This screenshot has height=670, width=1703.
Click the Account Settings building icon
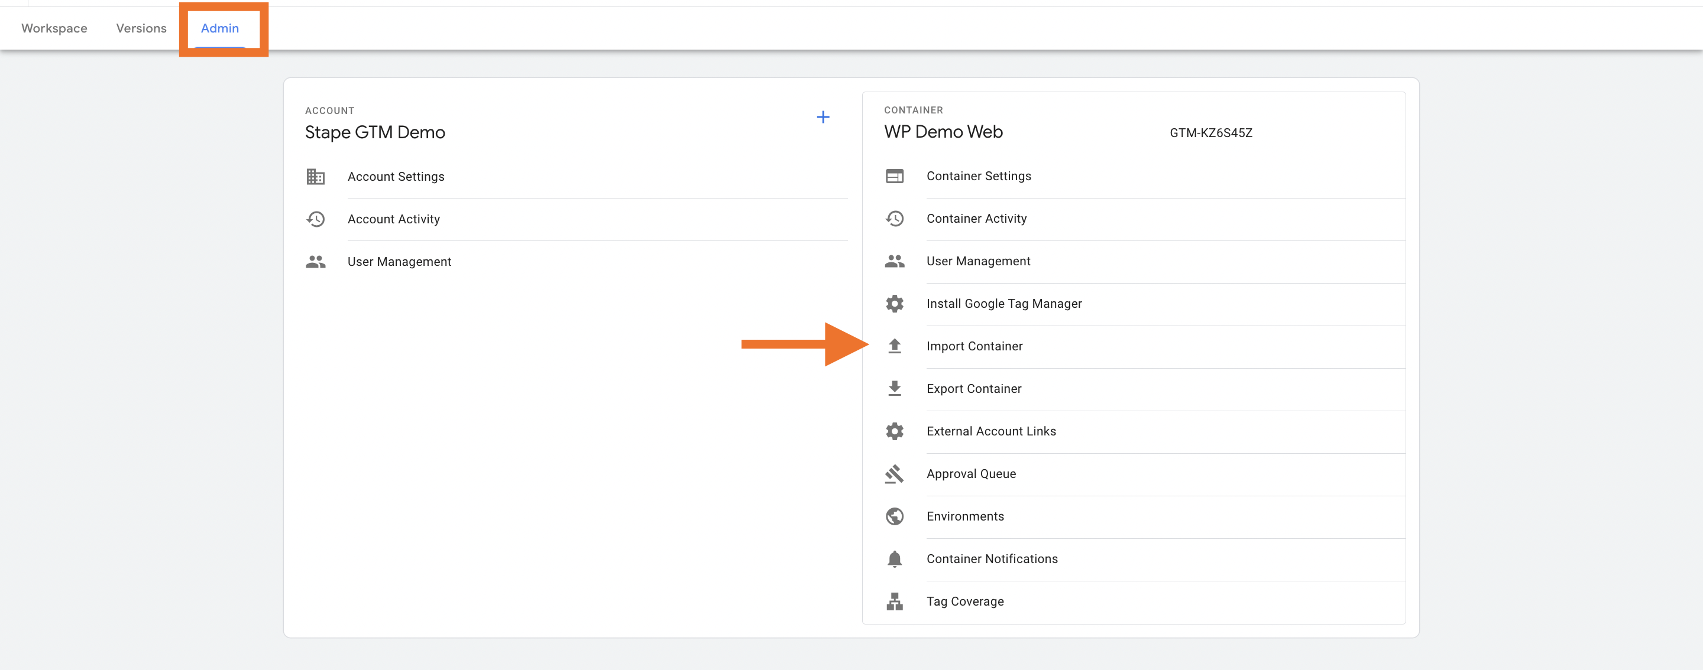tap(315, 177)
